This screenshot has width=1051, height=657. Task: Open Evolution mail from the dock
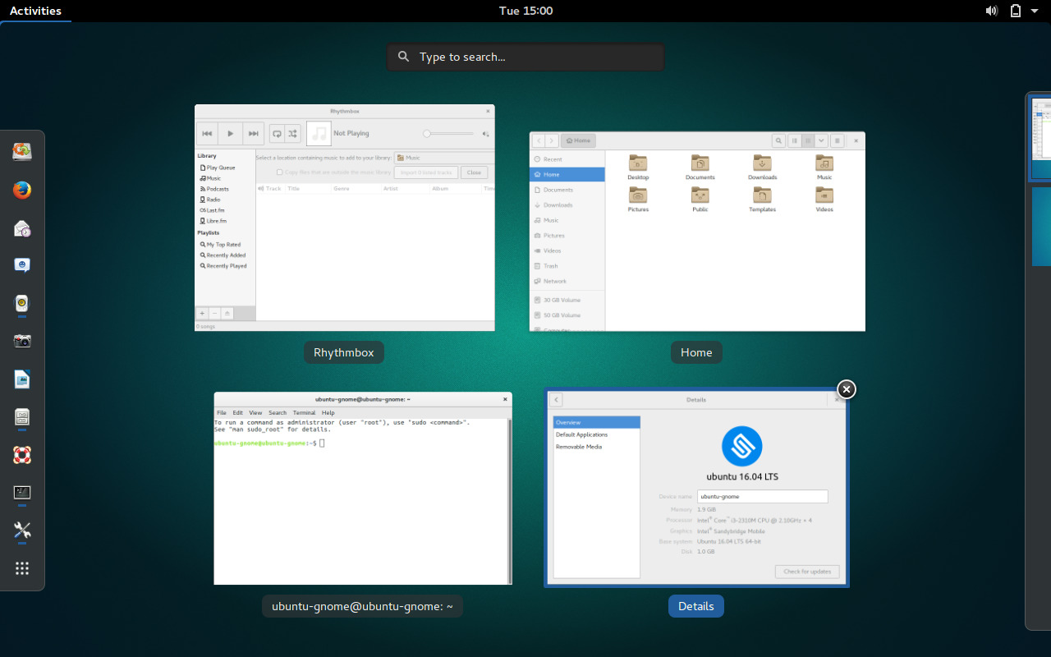point(22,228)
